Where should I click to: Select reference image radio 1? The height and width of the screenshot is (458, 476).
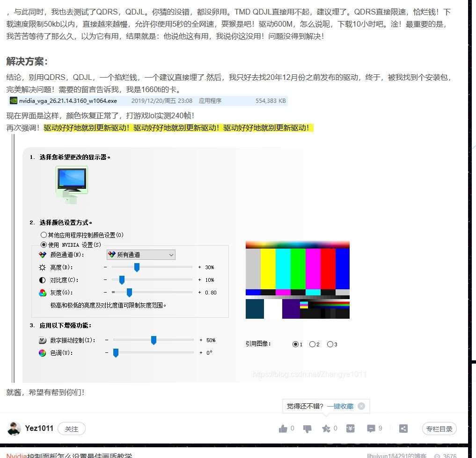tap(295, 344)
